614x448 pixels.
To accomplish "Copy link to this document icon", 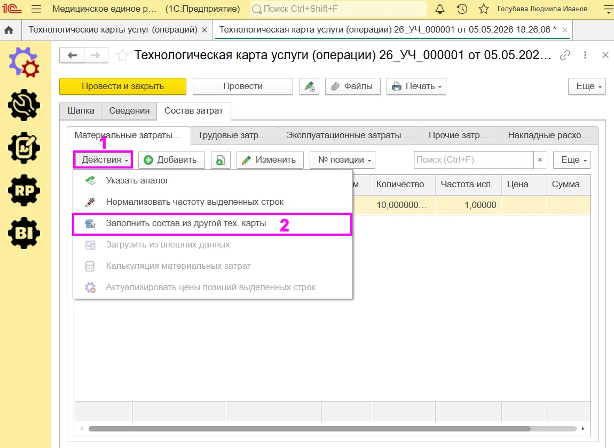I will (565, 55).
